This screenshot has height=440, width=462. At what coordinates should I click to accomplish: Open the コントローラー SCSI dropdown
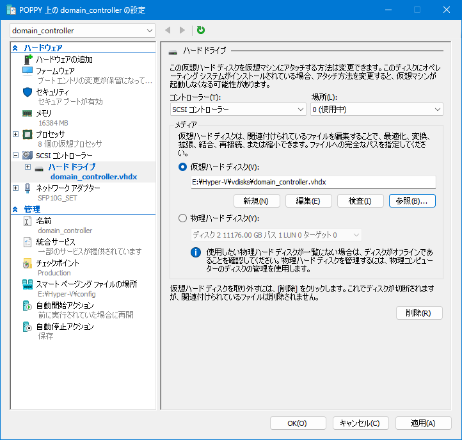coord(238,110)
